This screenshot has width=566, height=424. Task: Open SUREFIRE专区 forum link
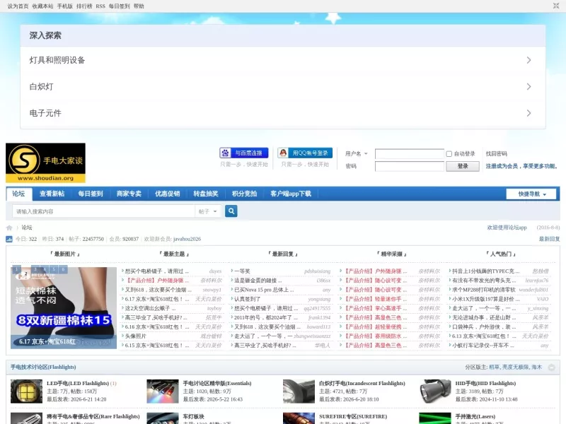(353, 416)
